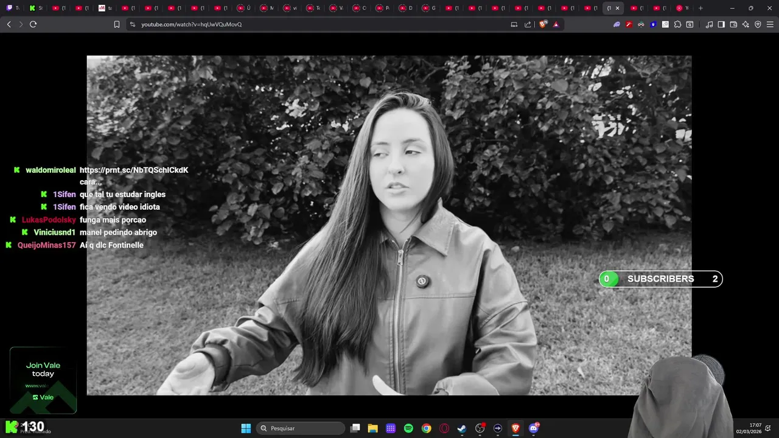Open the goggles face extension
This screenshot has width=779, height=438.
(641, 24)
